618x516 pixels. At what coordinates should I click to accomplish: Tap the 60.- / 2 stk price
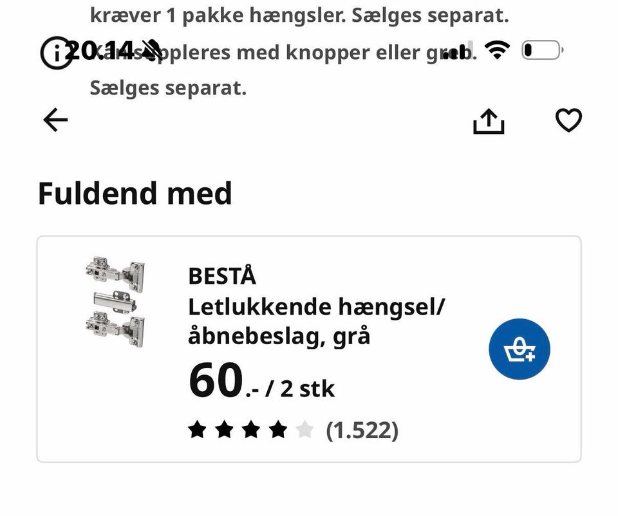pos(262,382)
